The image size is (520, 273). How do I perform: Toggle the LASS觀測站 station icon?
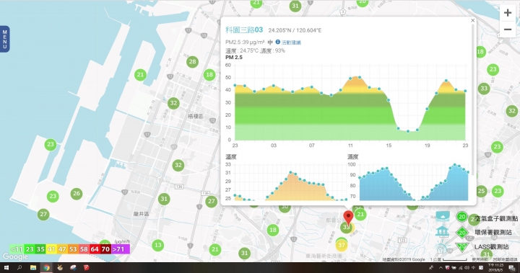click(441, 248)
